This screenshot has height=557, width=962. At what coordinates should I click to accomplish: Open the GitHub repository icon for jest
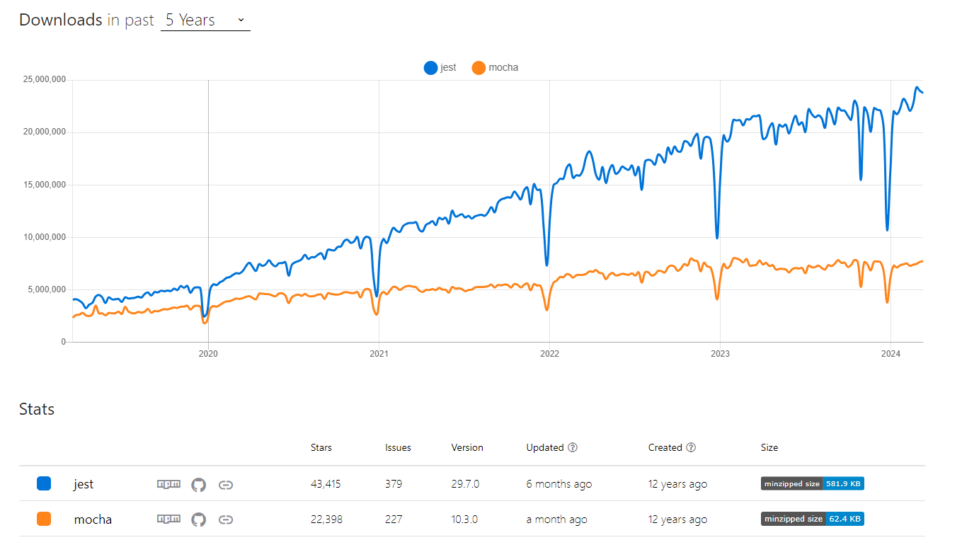(x=199, y=485)
